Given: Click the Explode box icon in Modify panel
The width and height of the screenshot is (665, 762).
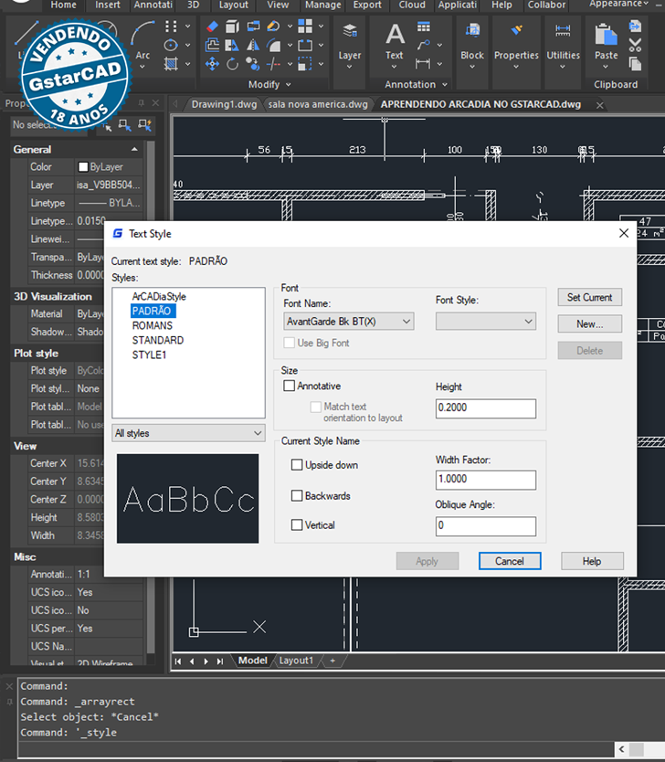Looking at the screenshot, I should coord(233,26).
